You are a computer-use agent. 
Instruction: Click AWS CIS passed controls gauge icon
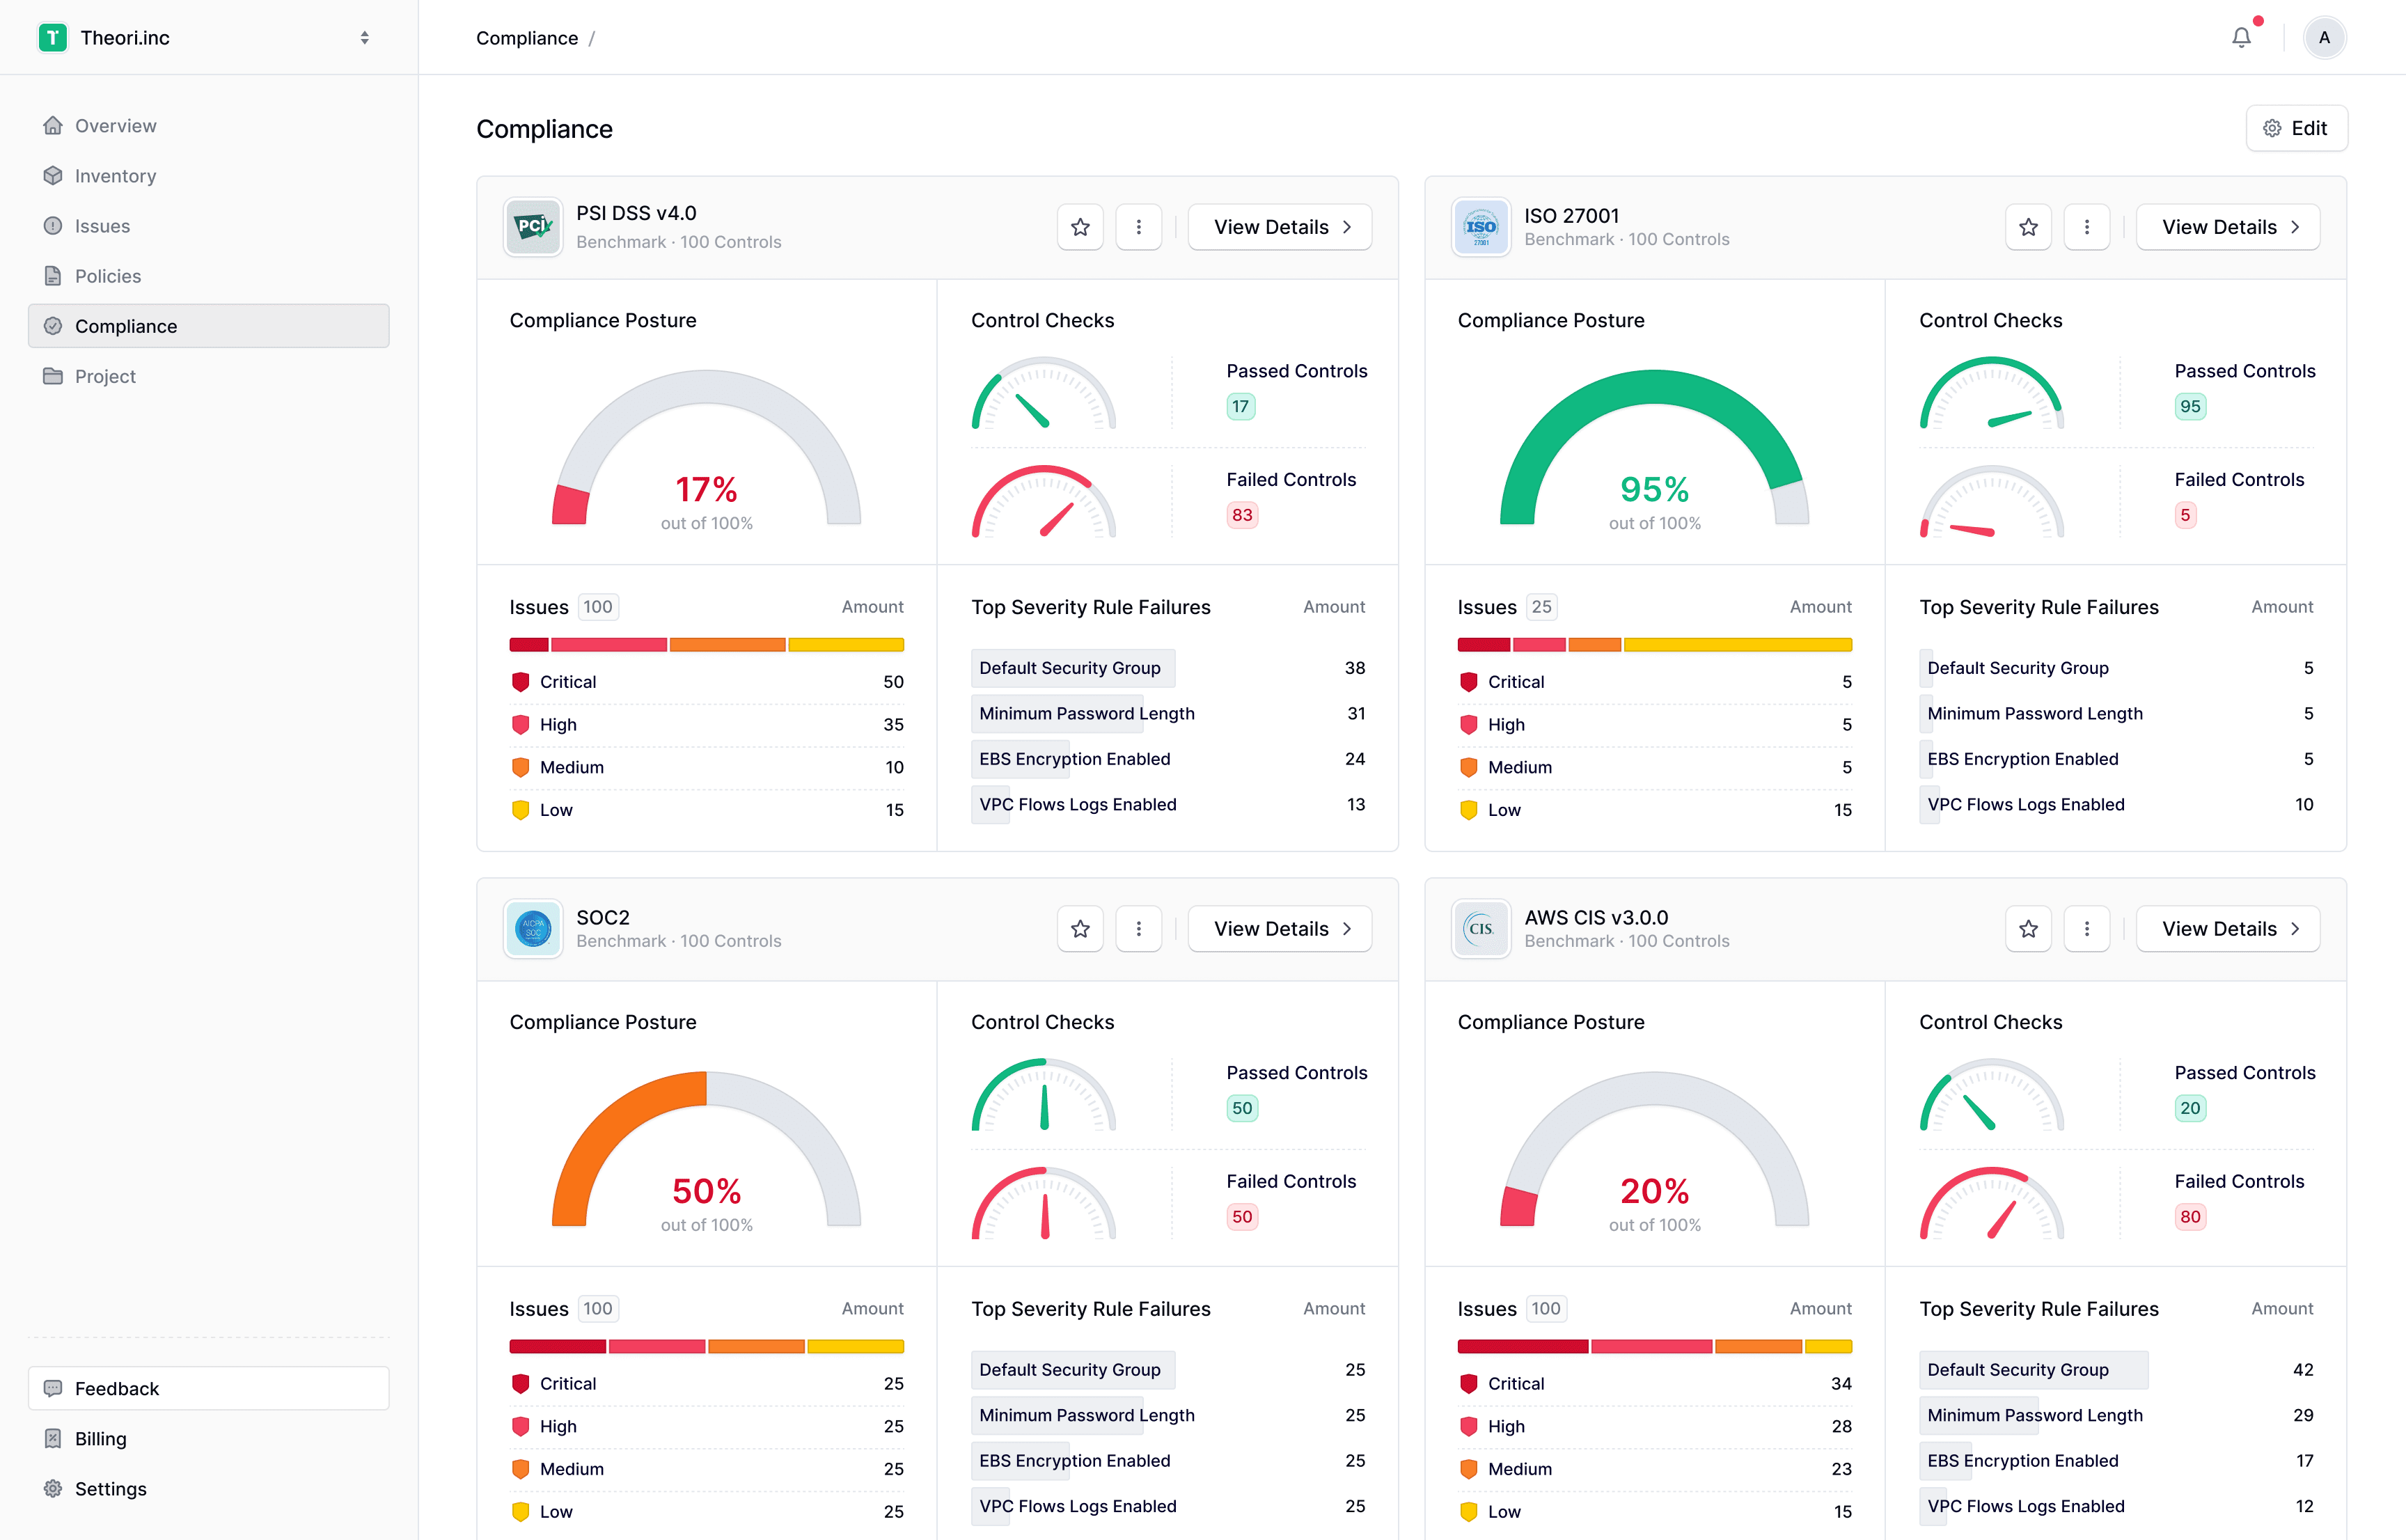[1991, 1095]
